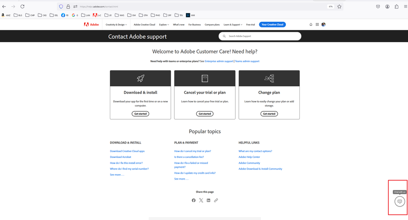Screen dimensions: 408x220
Task: Save the page to Pocket icon
Action: tap(378, 7)
